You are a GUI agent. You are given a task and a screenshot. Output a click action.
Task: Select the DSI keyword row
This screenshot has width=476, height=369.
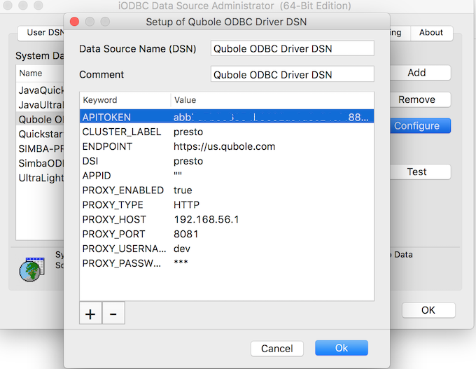[x=227, y=161]
